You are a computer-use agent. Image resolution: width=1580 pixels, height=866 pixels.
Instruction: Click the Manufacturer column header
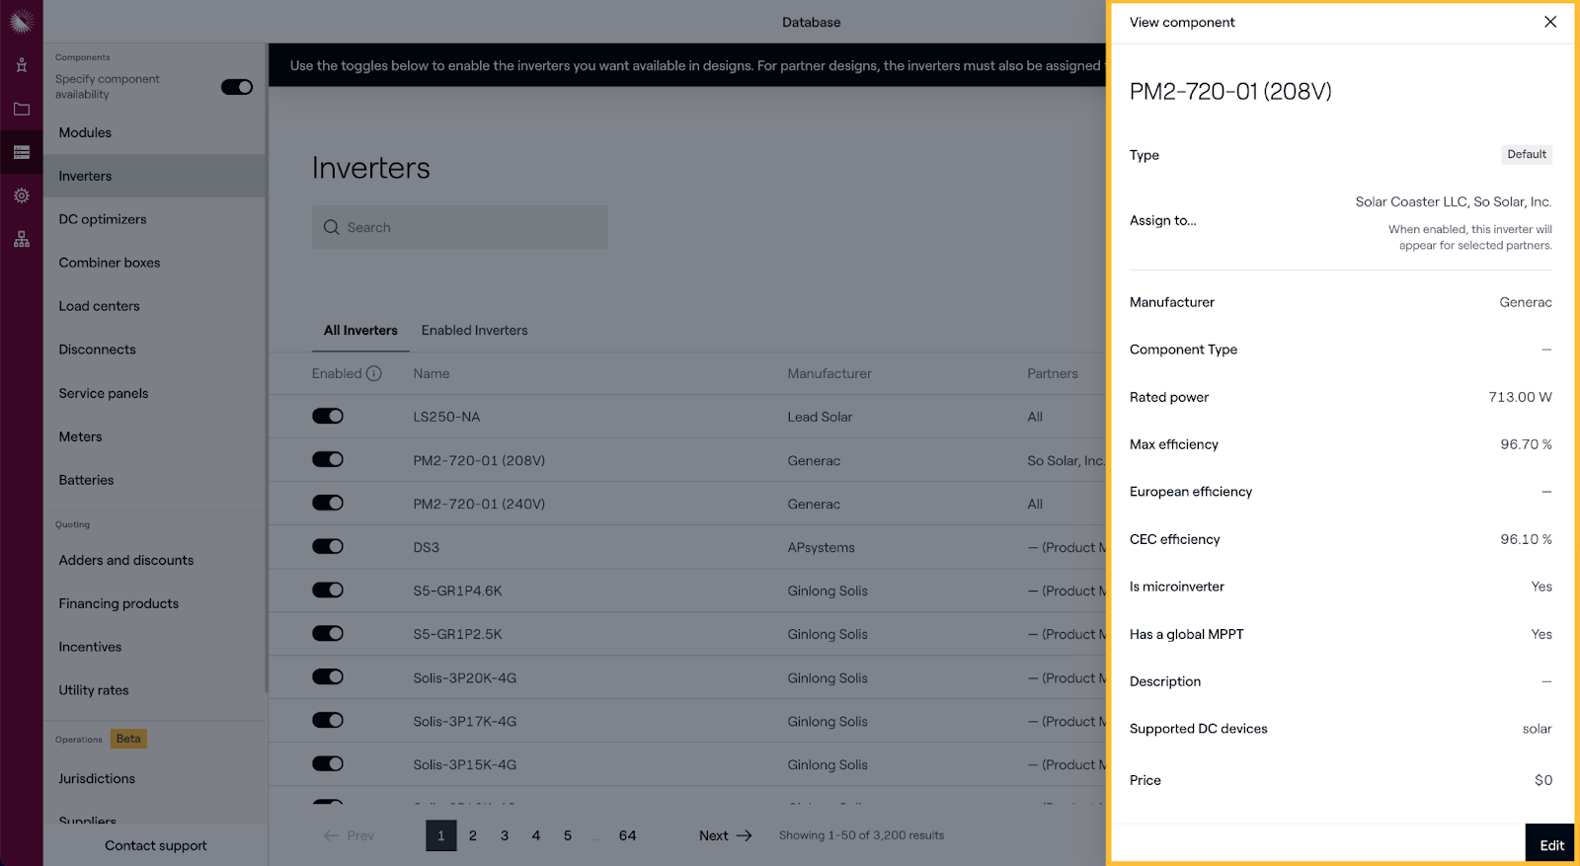[829, 373]
